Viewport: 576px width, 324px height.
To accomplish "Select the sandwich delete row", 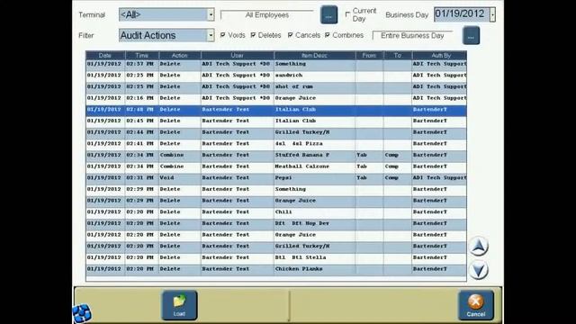I will (x=276, y=76).
